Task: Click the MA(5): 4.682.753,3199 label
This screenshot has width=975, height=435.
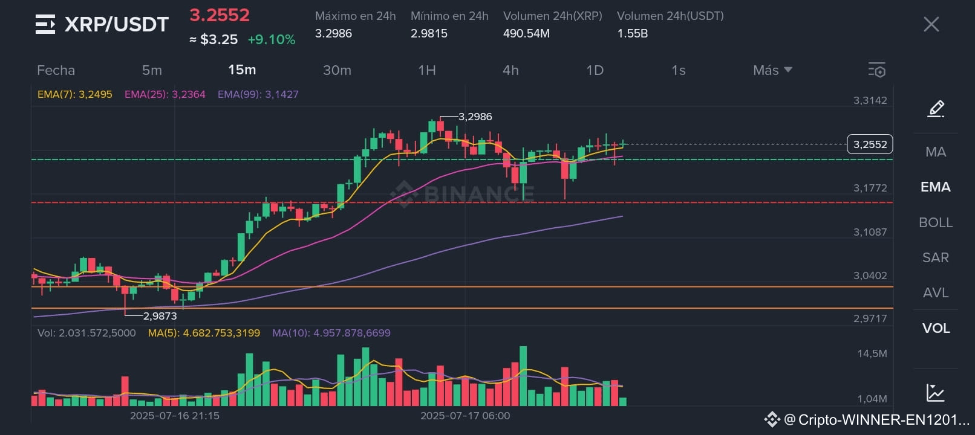Action: [x=204, y=333]
